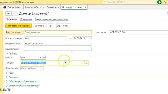This screenshot has width=168, height=94.
Task: Open the Цена в currency dropdown
Action: point(40,58)
